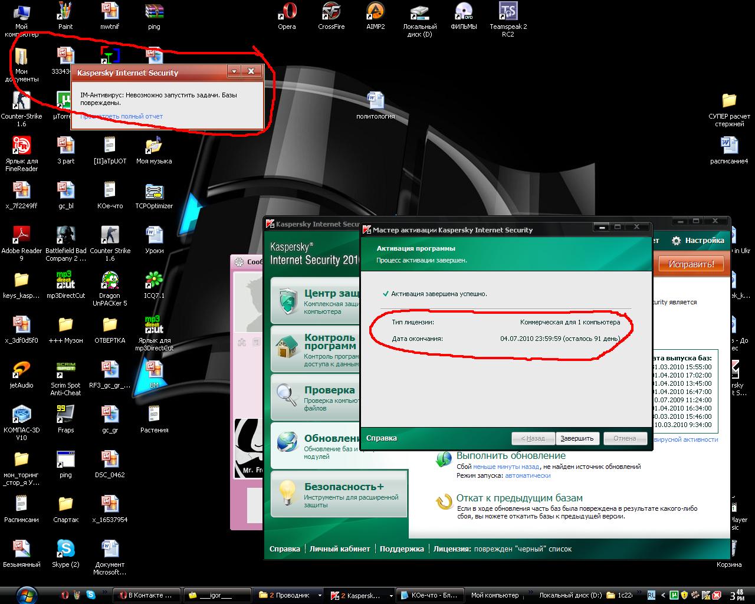The height and width of the screenshot is (604, 755).
Task: Select the ICQ7.1 desktop icon
Action: [154, 285]
